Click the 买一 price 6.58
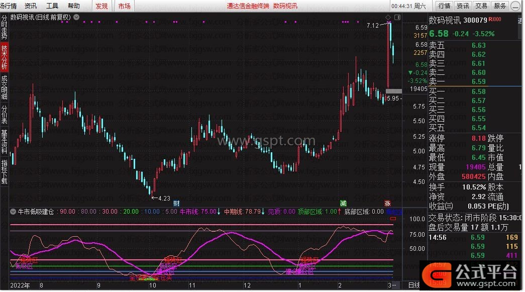 point(478,91)
